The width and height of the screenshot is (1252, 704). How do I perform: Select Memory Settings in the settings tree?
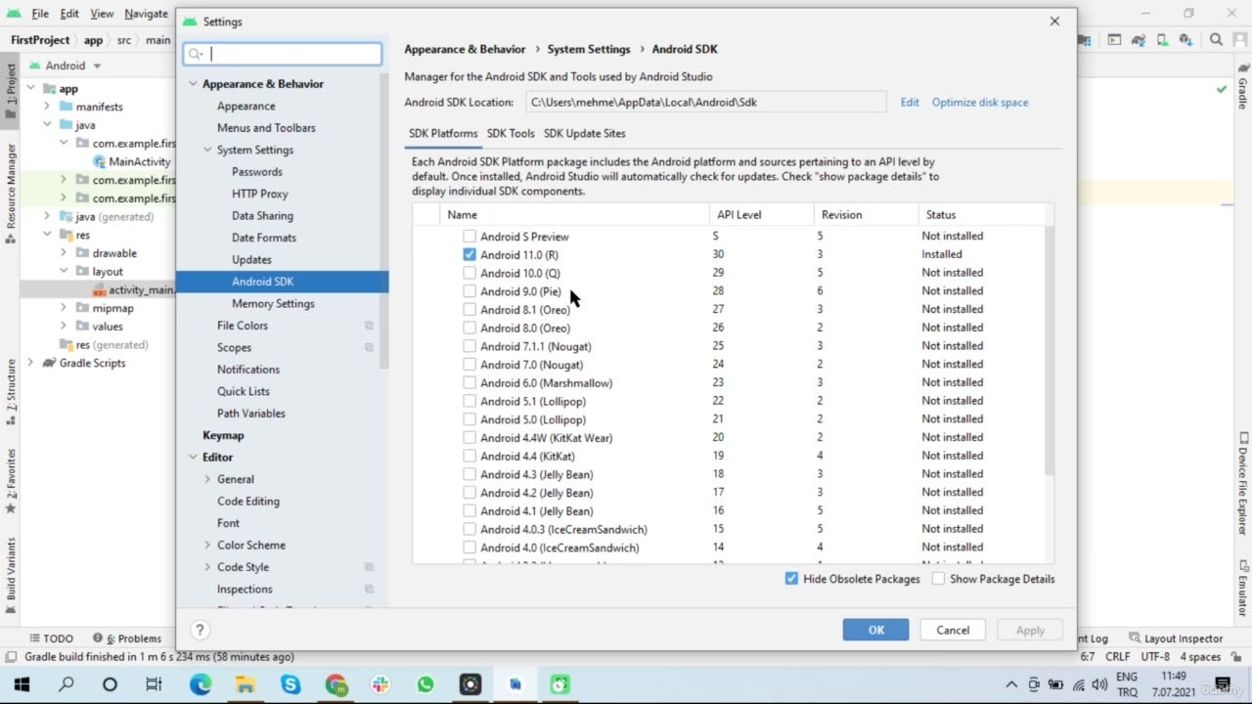tap(273, 303)
